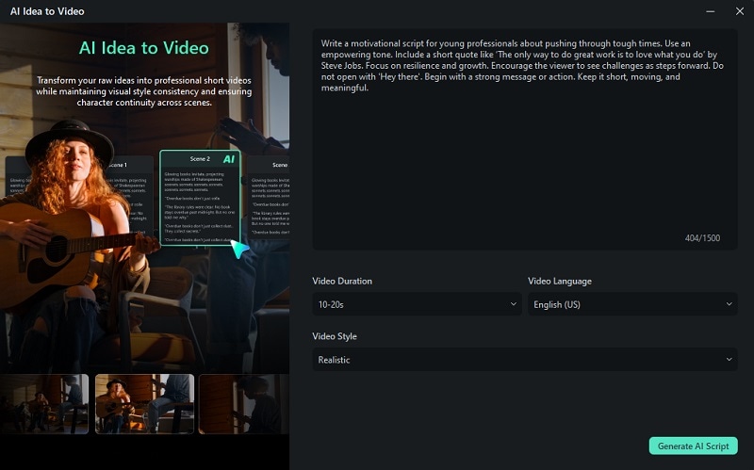Select the third dark preview thumbnail
The height and width of the screenshot is (470, 754).
[244, 404]
